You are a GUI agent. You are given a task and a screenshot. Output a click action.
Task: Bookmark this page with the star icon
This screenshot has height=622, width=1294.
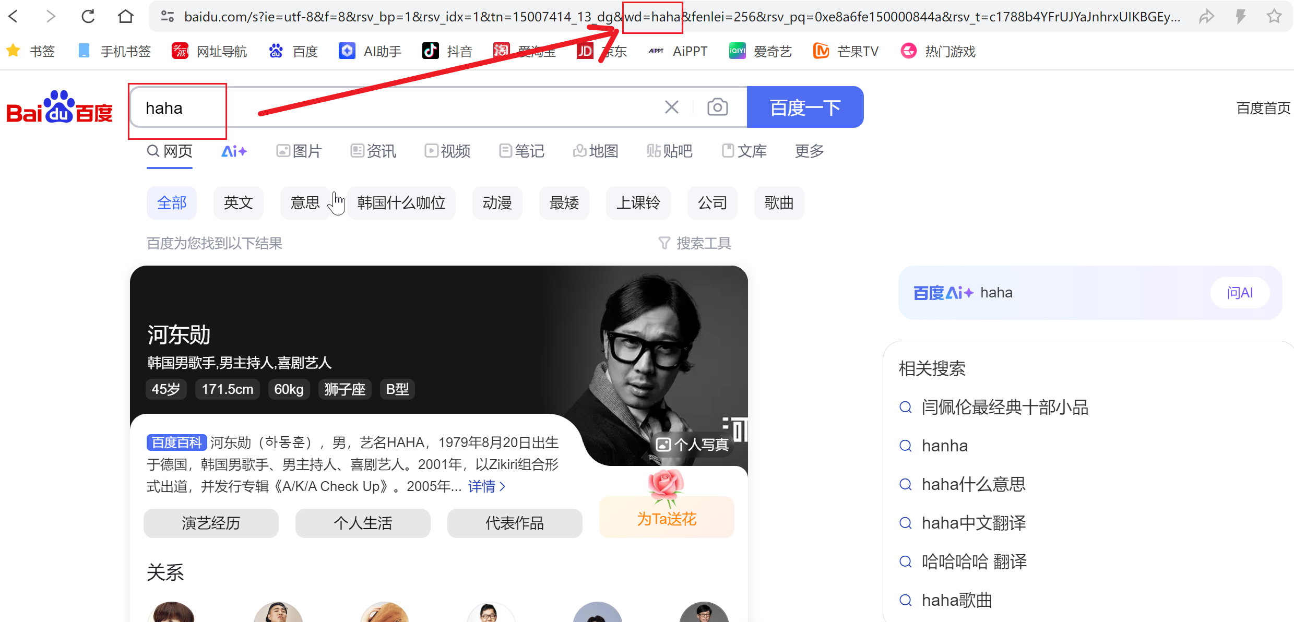pos(1274,17)
